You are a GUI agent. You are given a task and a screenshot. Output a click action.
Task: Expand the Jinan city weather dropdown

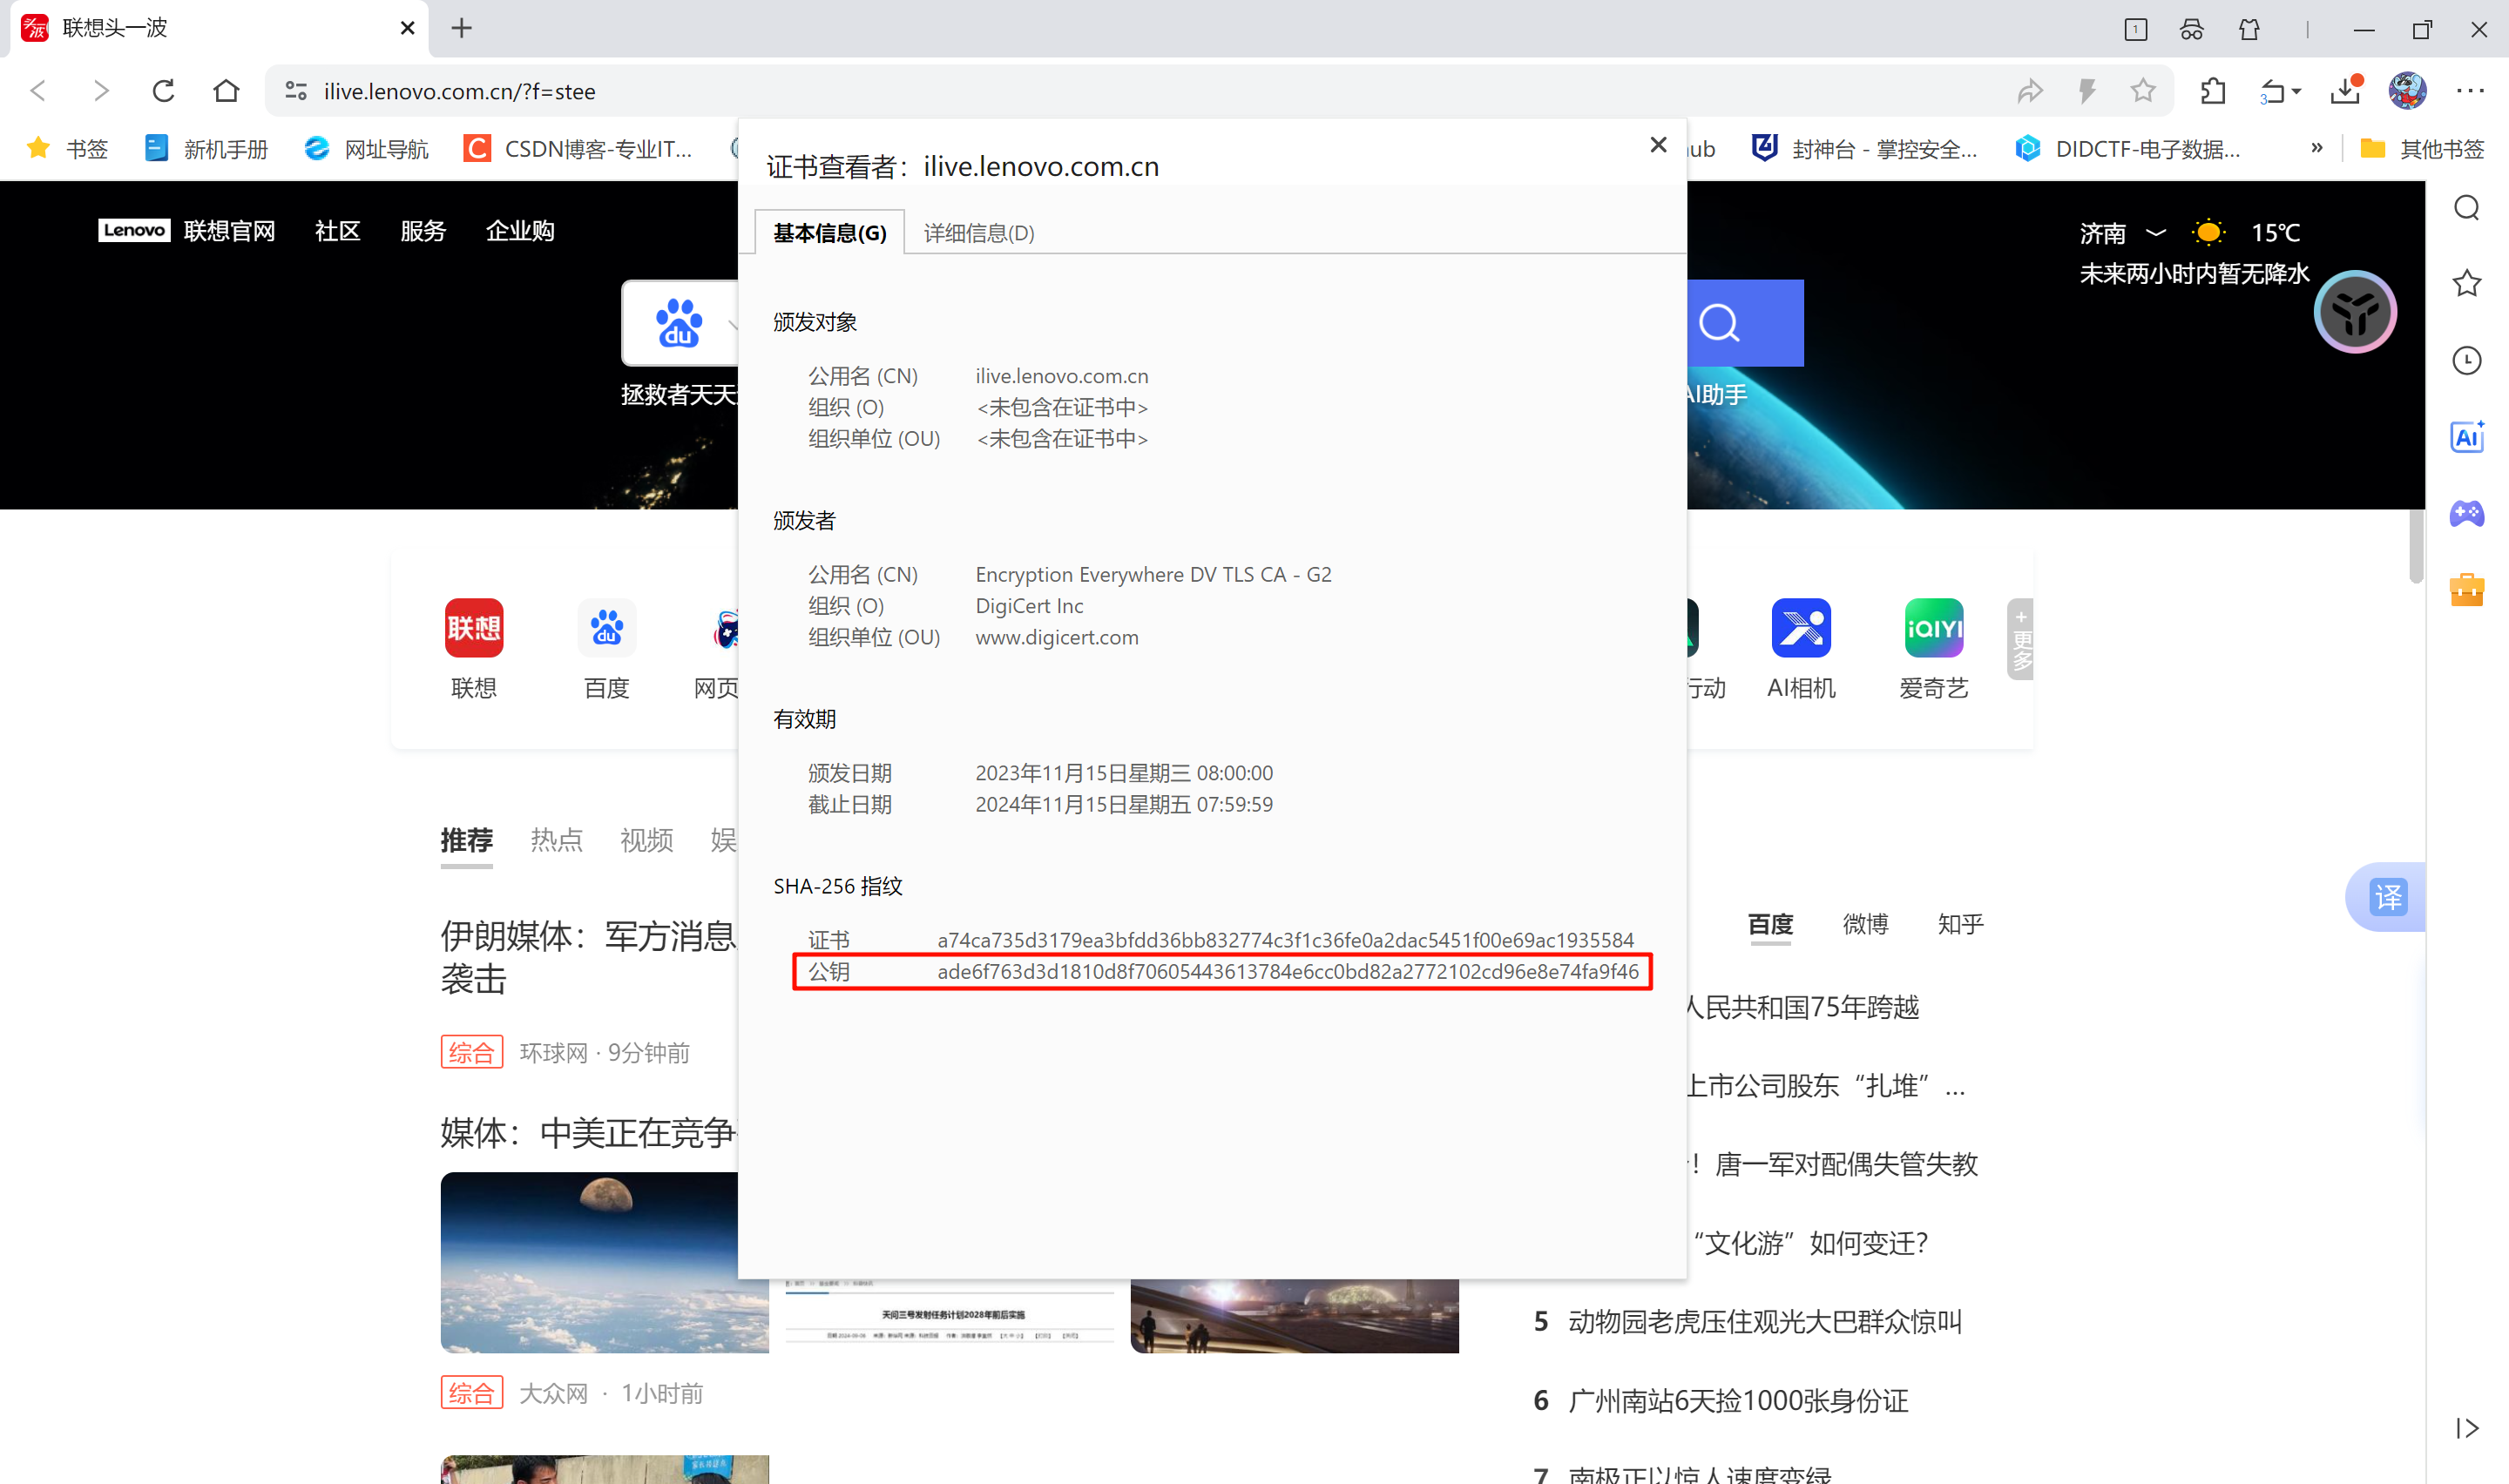[x=2157, y=232]
